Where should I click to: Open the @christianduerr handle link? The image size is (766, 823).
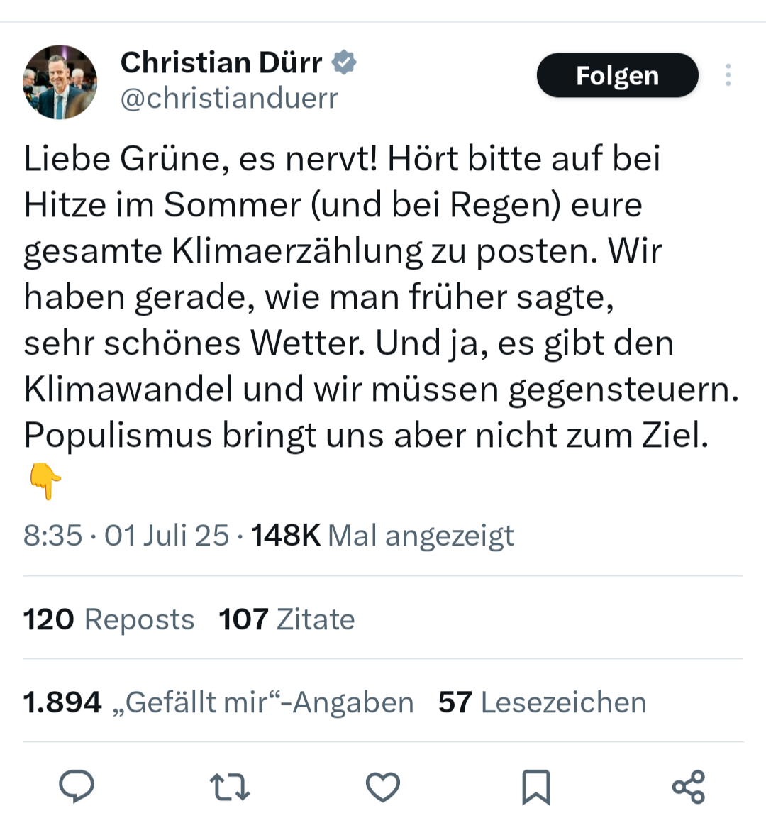click(x=228, y=99)
